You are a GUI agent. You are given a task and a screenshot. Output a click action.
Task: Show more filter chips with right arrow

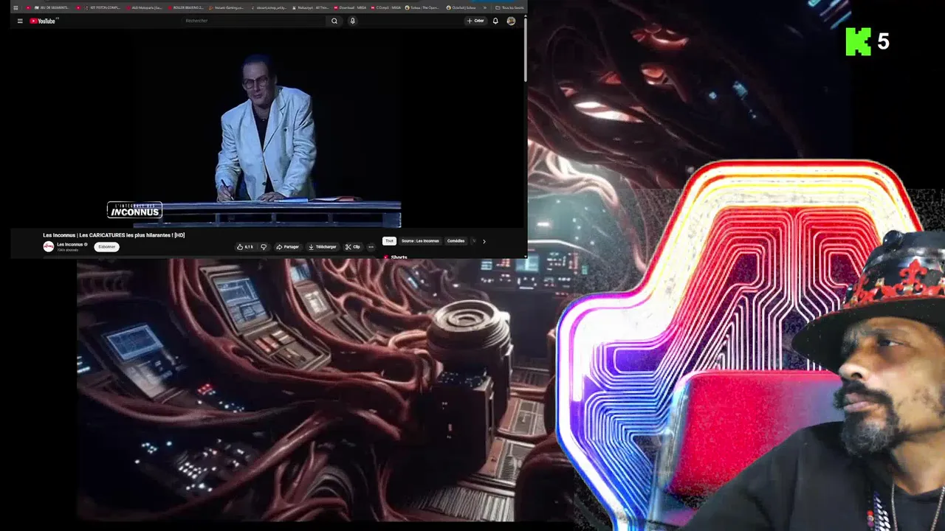pos(484,241)
